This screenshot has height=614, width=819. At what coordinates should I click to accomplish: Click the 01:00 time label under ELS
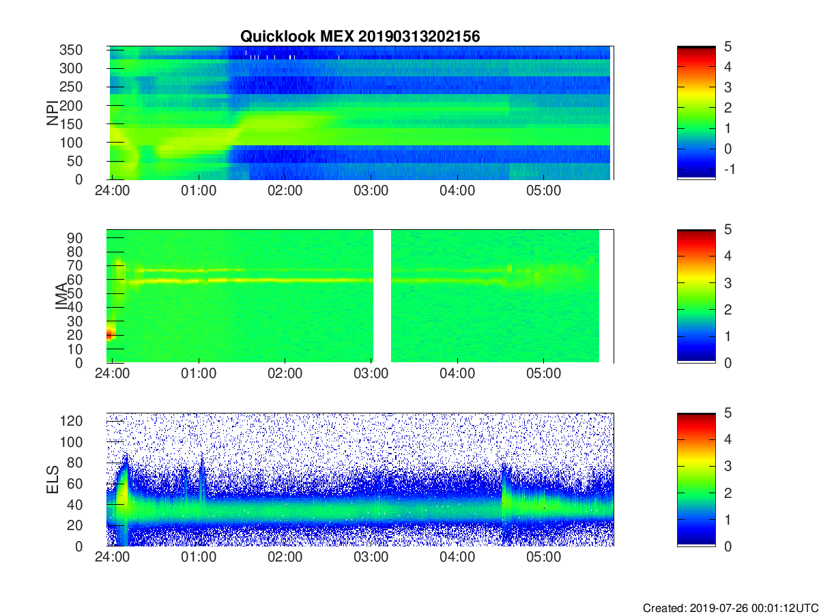[199, 558]
